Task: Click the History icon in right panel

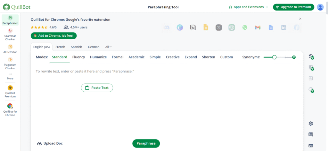Action: (311, 57)
